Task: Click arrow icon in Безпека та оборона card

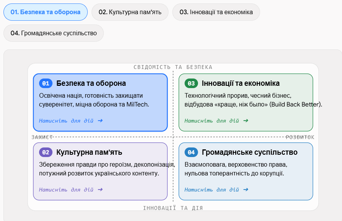Action: click(x=100, y=121)
